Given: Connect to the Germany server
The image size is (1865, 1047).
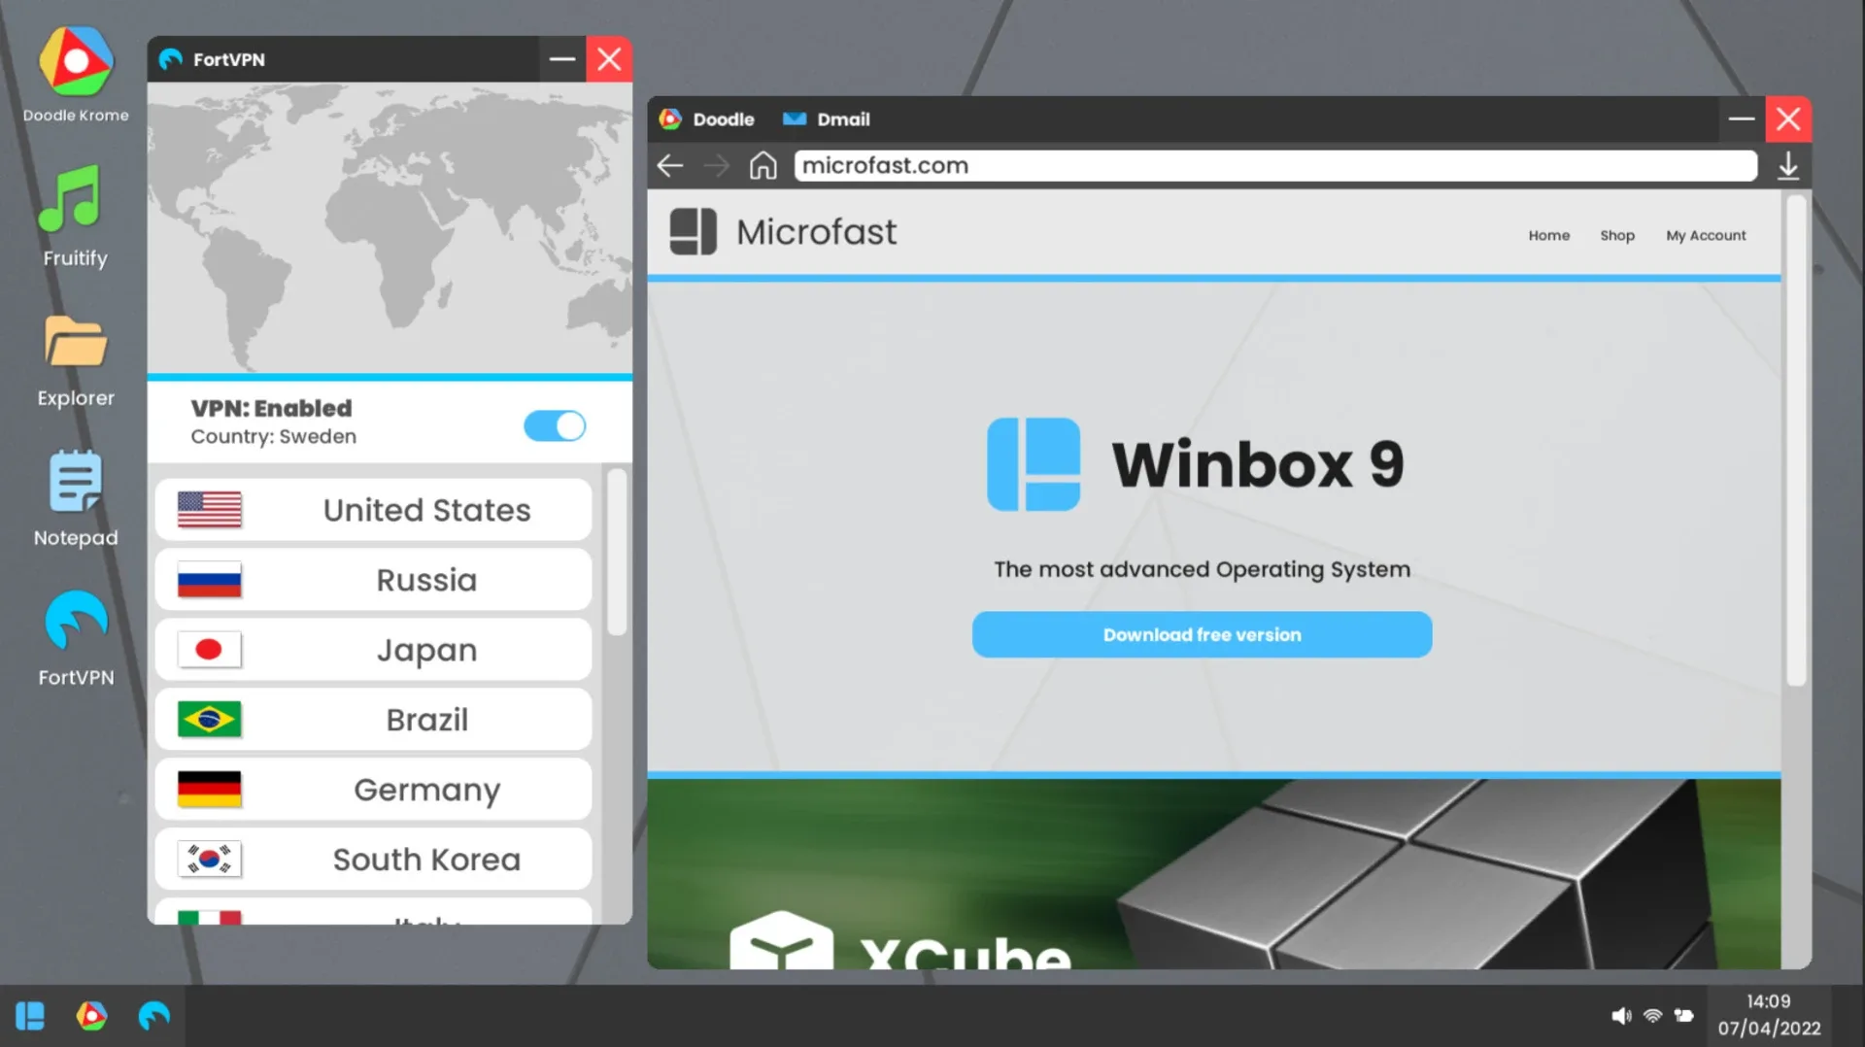Looking at the screenshot, I should [373, 790].
